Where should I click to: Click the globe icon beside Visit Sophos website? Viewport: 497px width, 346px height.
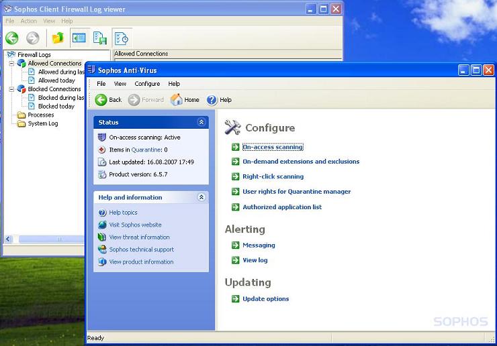[x=102, y=225]
